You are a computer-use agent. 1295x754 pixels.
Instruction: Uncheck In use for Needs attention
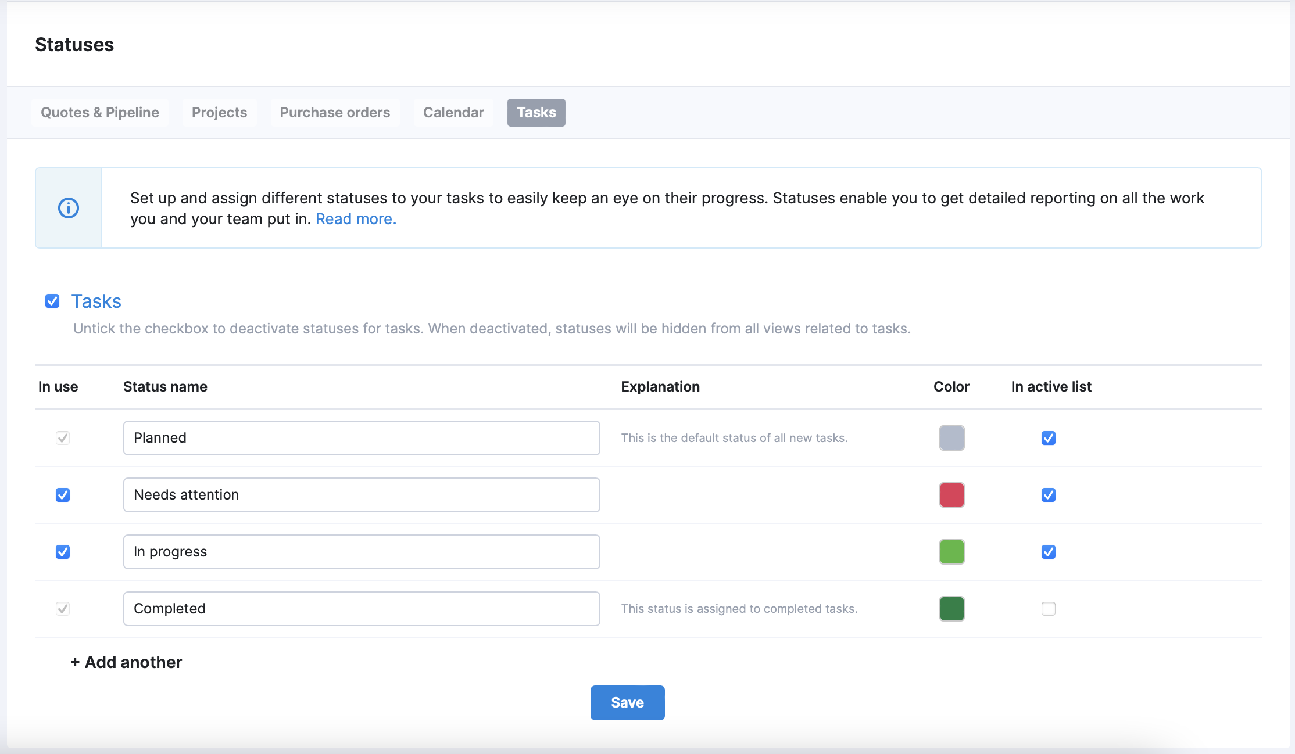(63, 495)
